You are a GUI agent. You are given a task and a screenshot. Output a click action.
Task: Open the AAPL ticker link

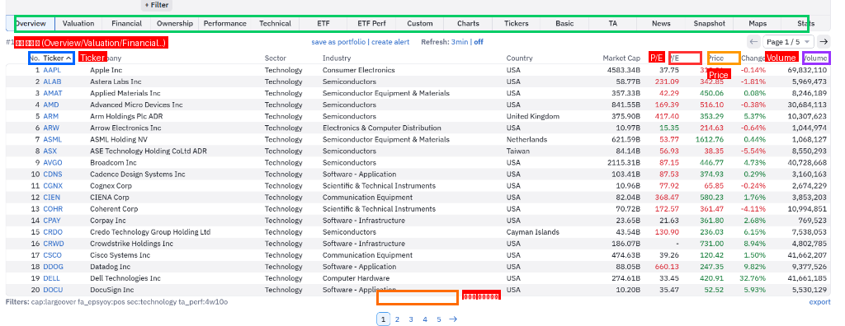[52, 70]
